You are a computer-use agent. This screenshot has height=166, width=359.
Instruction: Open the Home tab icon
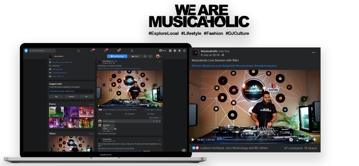tap(78, 51)
